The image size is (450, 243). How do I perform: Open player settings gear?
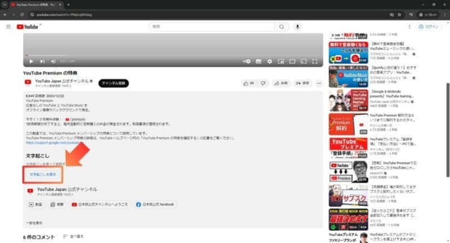coord(270,61)
